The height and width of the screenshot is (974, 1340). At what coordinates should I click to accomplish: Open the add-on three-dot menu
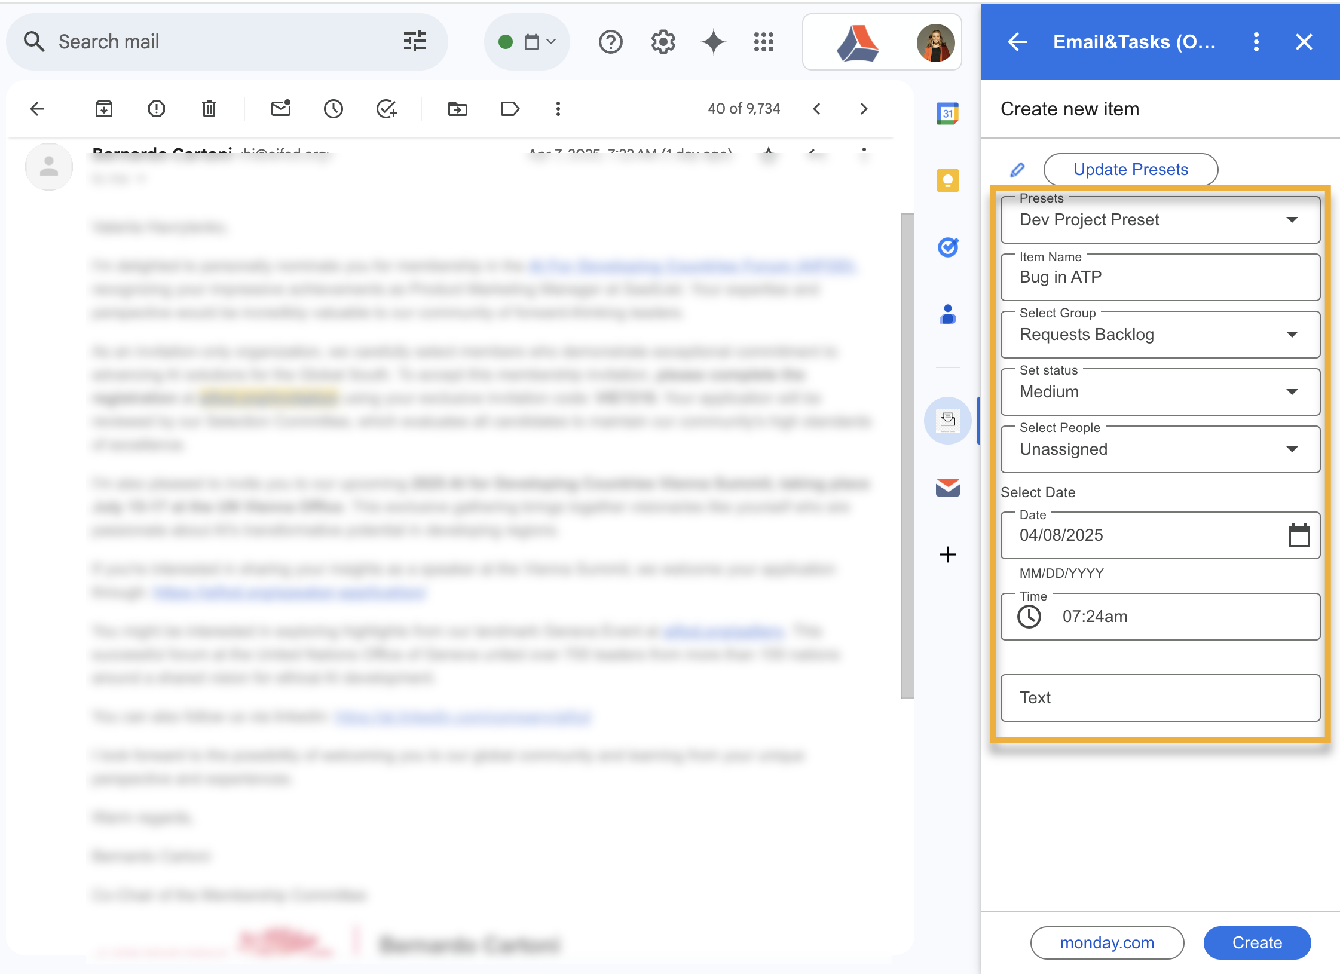coord(1256,42)
